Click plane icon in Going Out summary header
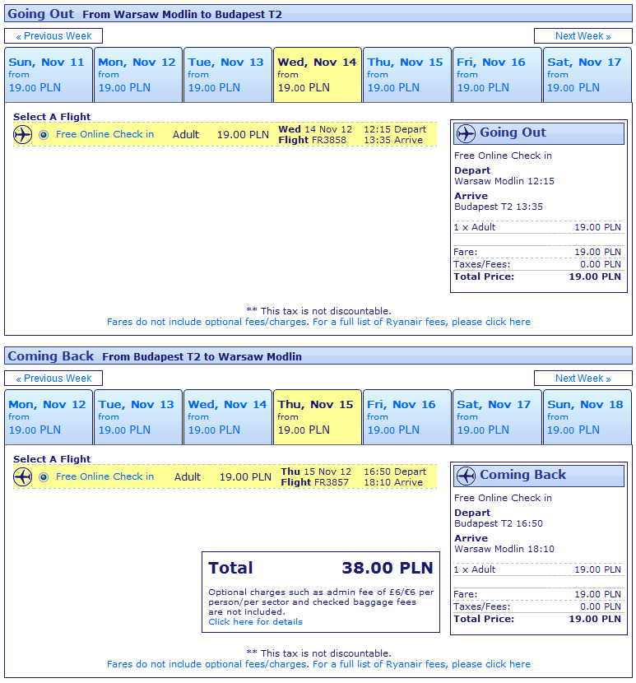 (x=466, y=133)
